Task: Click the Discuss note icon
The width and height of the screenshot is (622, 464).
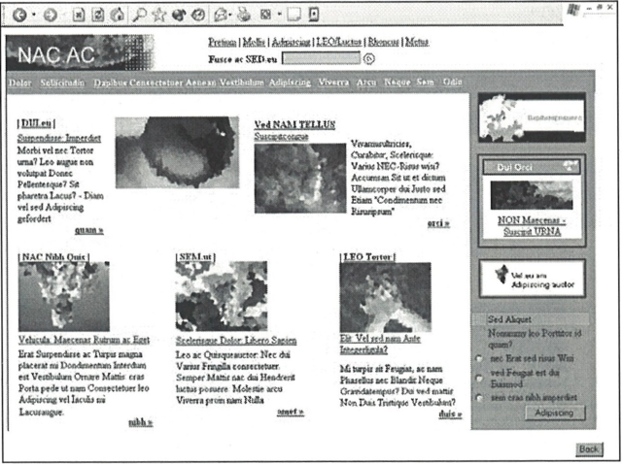Action: tap(294, 16)
